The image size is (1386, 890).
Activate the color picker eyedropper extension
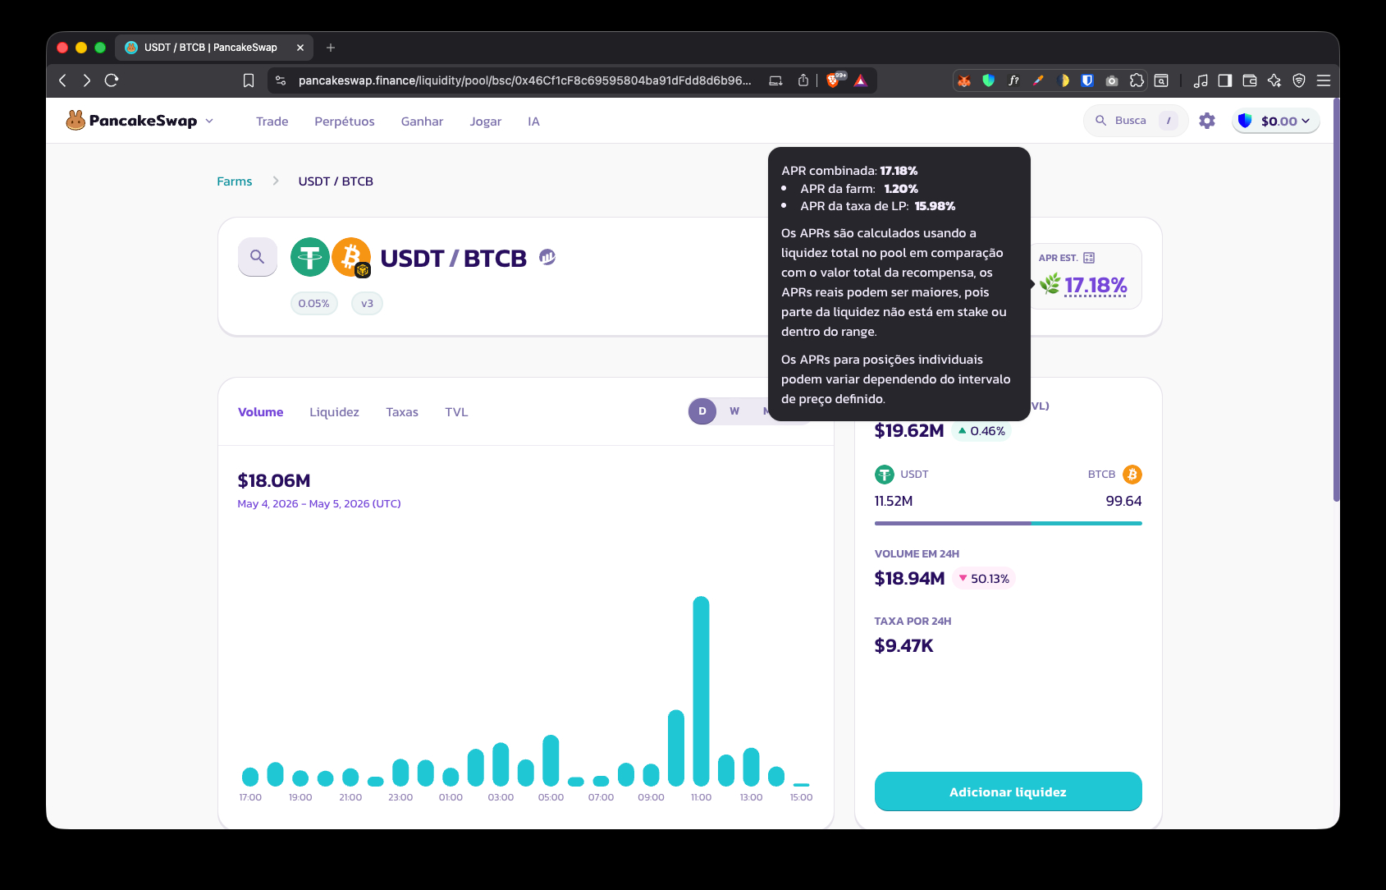1038,80
